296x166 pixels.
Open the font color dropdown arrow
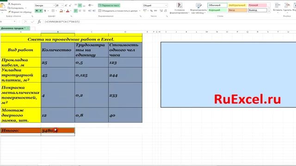(x=71, y=11)
